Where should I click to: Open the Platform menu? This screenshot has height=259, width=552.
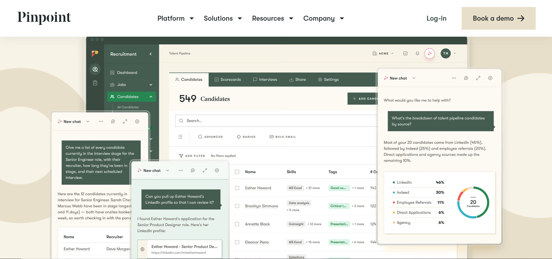(176, 18)
